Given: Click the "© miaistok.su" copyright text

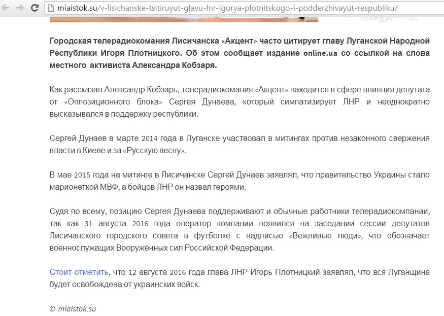Looking at the screenshot, I should pyautogui.click(x=73, y=308).
